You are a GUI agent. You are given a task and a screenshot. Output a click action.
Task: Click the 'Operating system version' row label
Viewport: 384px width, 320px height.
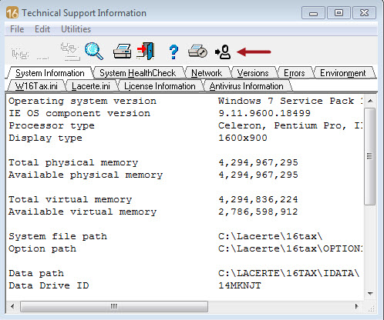[x=83, y=101]
